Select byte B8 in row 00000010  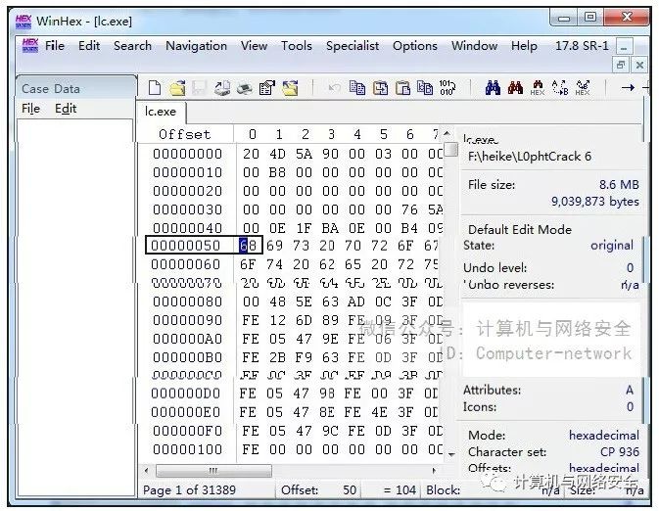[277, 172]
